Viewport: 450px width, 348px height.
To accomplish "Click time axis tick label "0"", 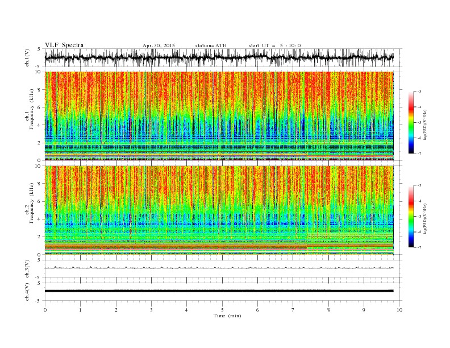I will (x=45, y=310).
